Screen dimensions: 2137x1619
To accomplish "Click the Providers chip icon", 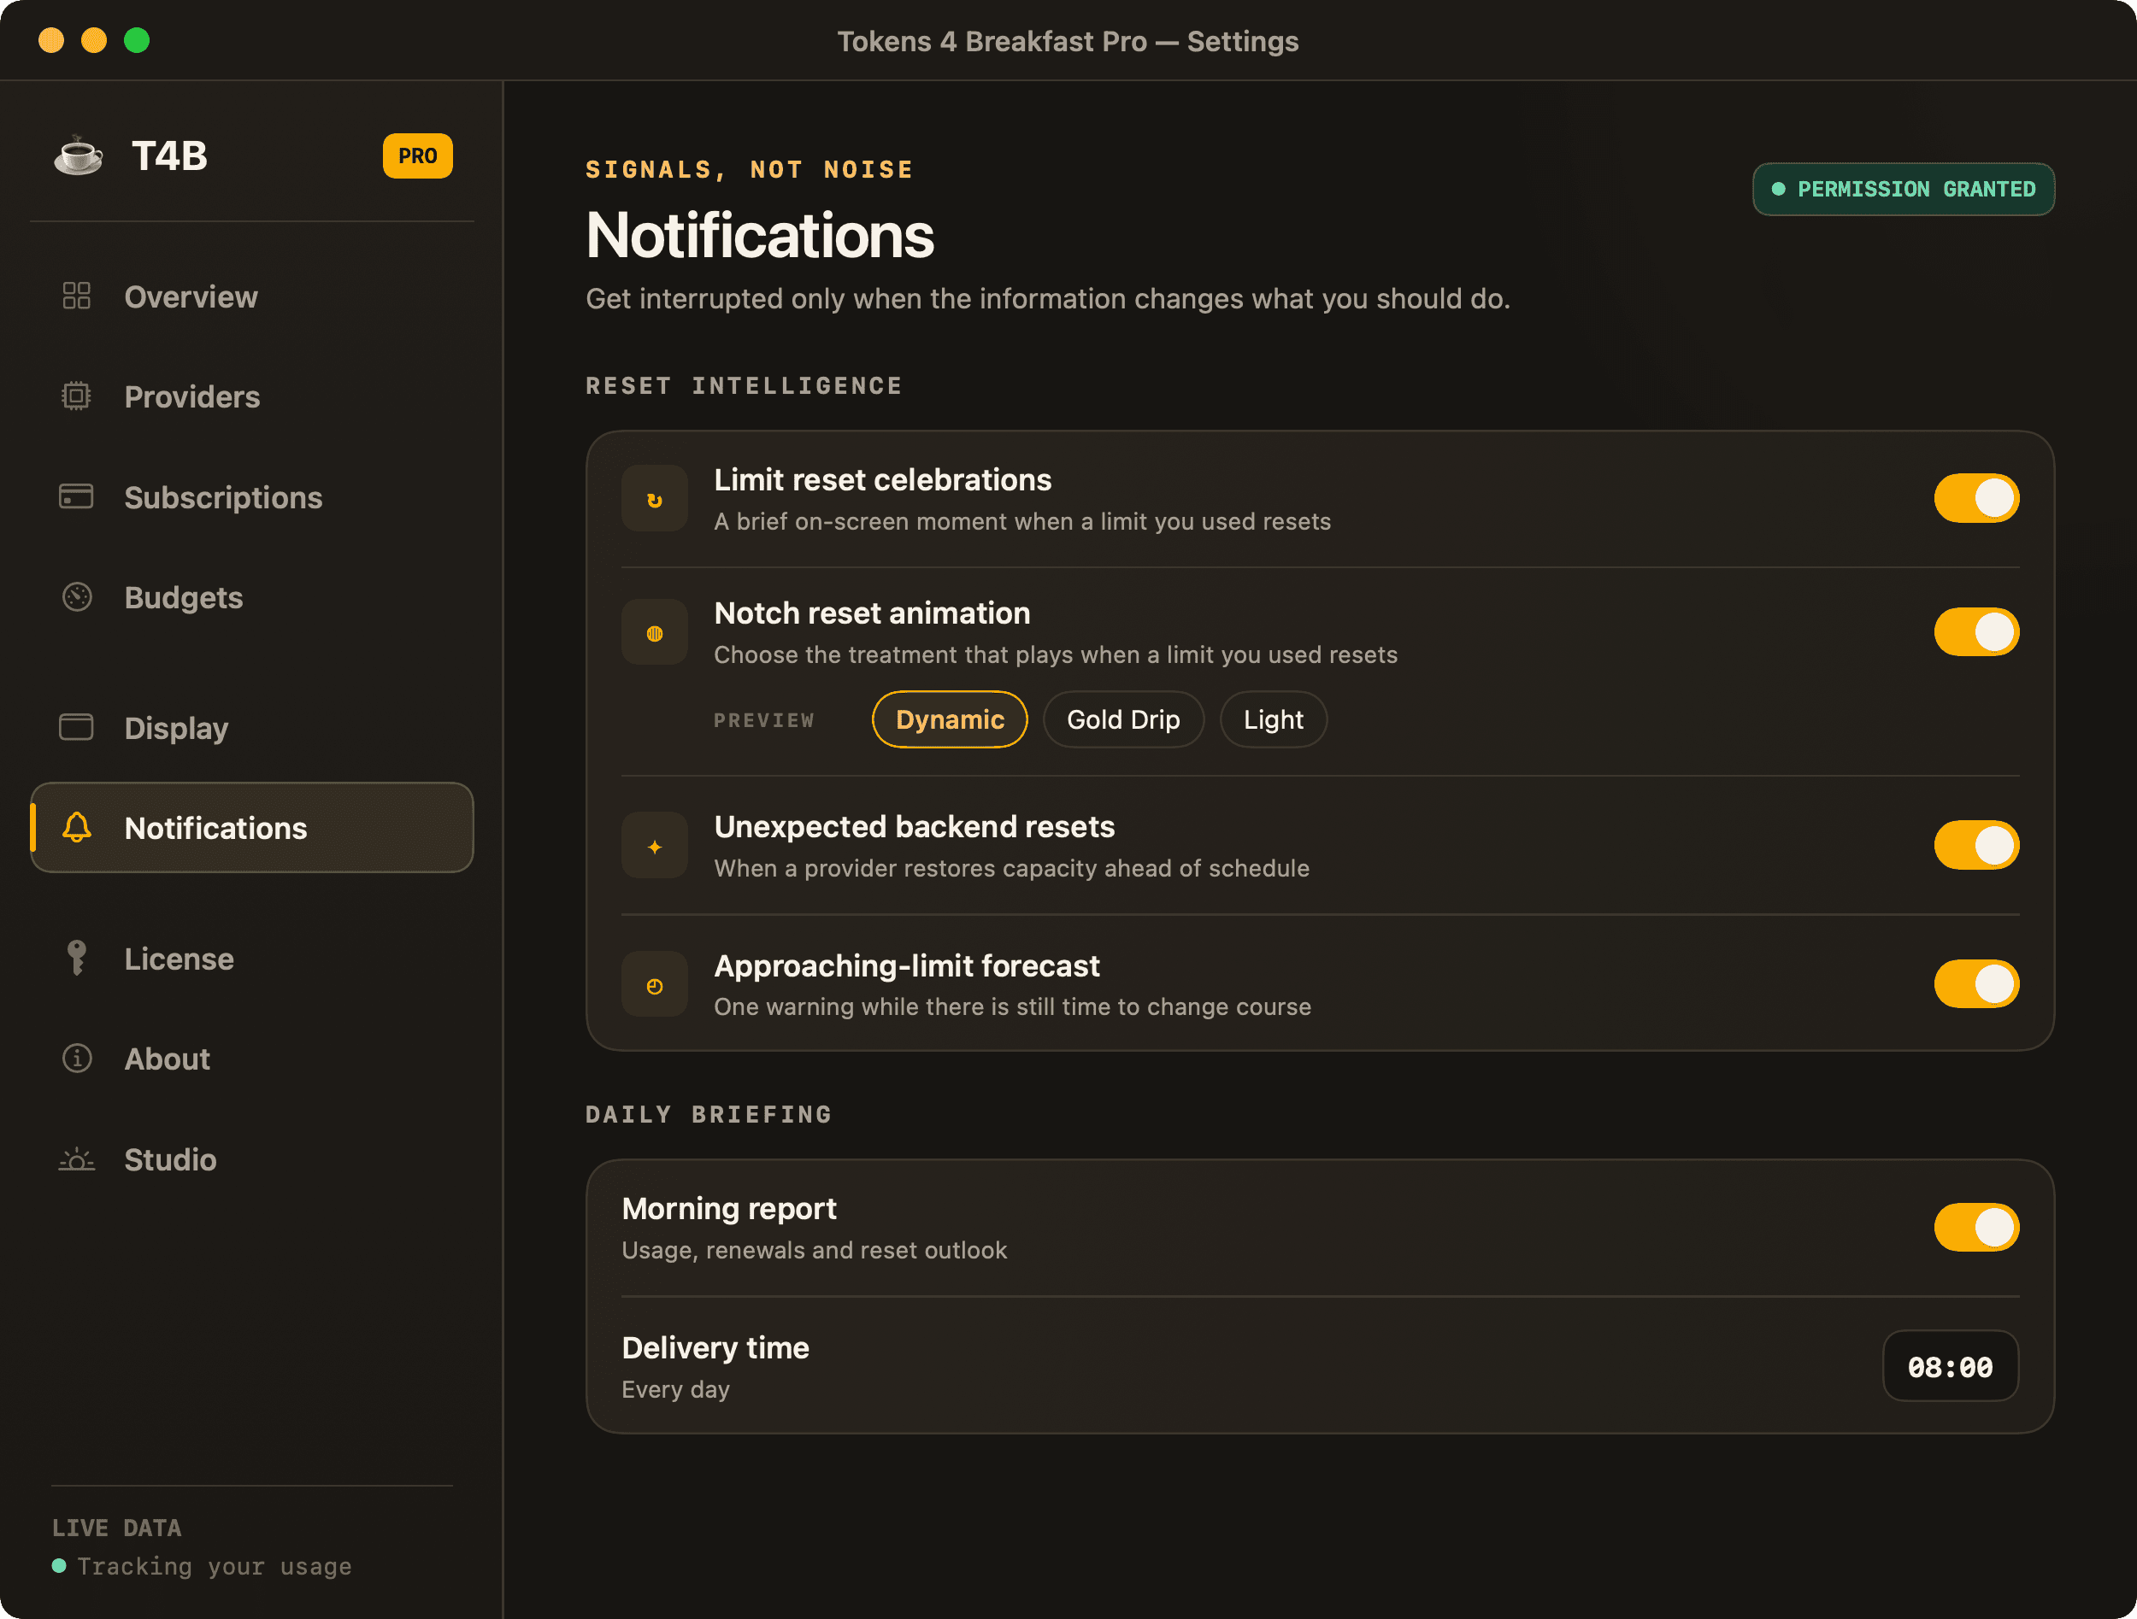I will coord(76,396).
